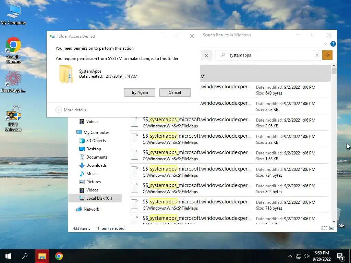351x263 pixels.
Task: Select the result file sized 1.63 KB
Action: click(229, 155)
